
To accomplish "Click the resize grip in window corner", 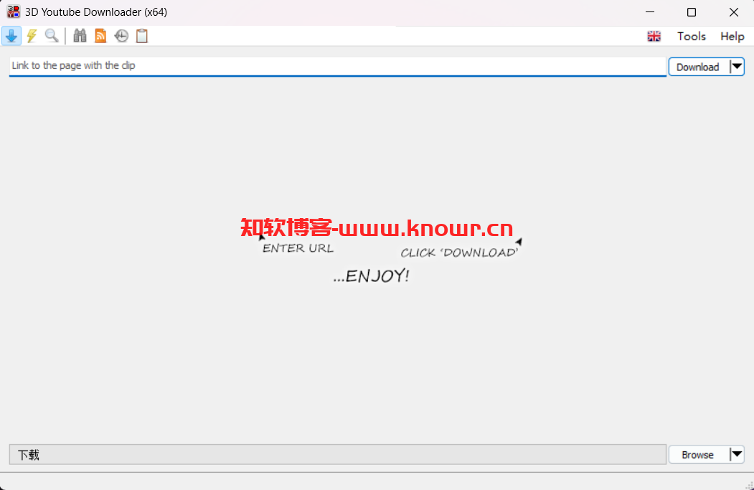I will coord(749,485).
